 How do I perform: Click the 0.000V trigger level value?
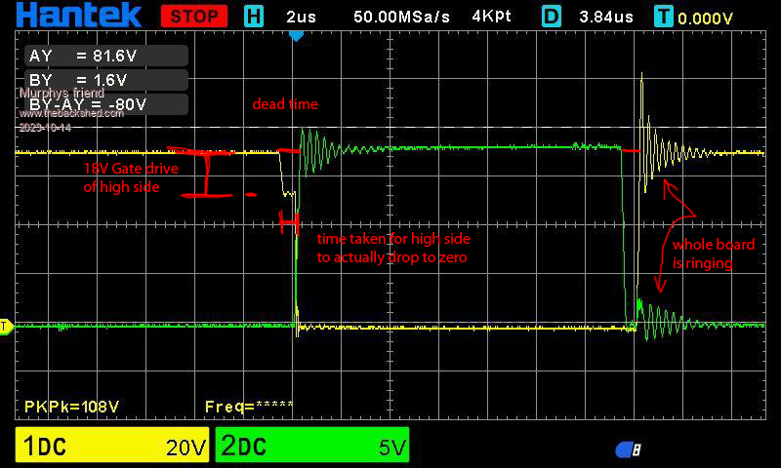pyautogui.click(x=707, y=17)
